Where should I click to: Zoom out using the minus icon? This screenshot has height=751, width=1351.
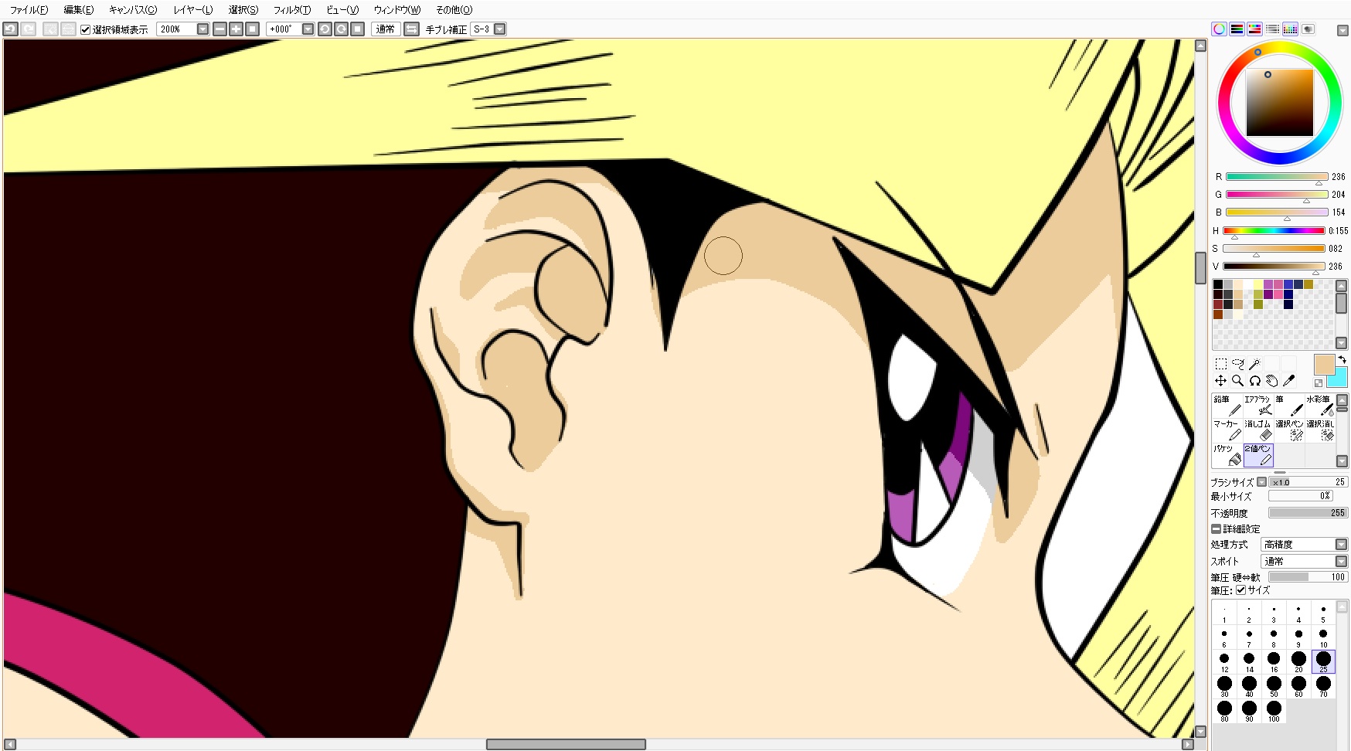[x=219, y=29]
